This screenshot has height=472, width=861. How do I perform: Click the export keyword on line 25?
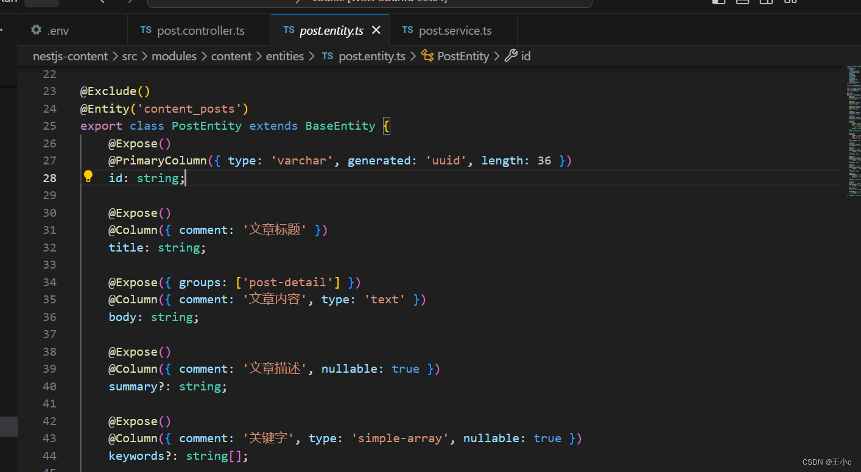click(x=101, y=126)
